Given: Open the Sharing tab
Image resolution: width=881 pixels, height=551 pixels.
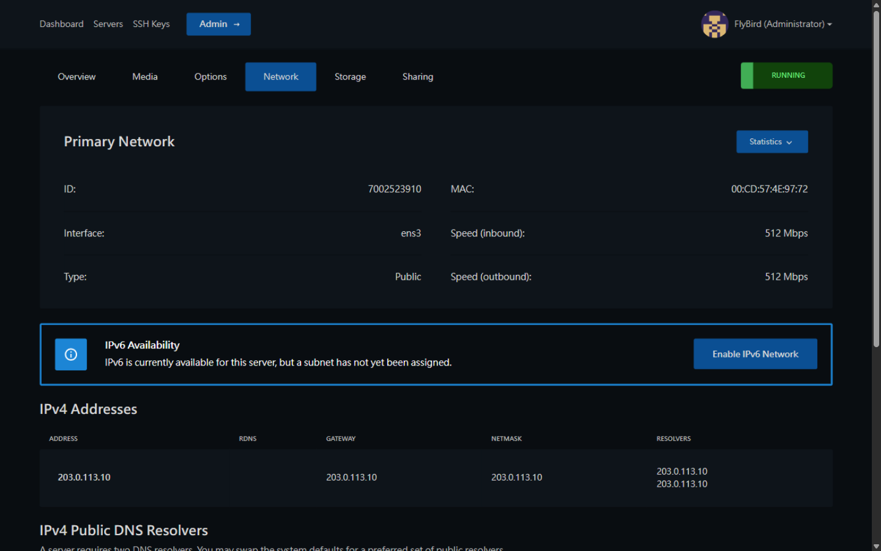Looking at the screenshot, I should [418, 77].
